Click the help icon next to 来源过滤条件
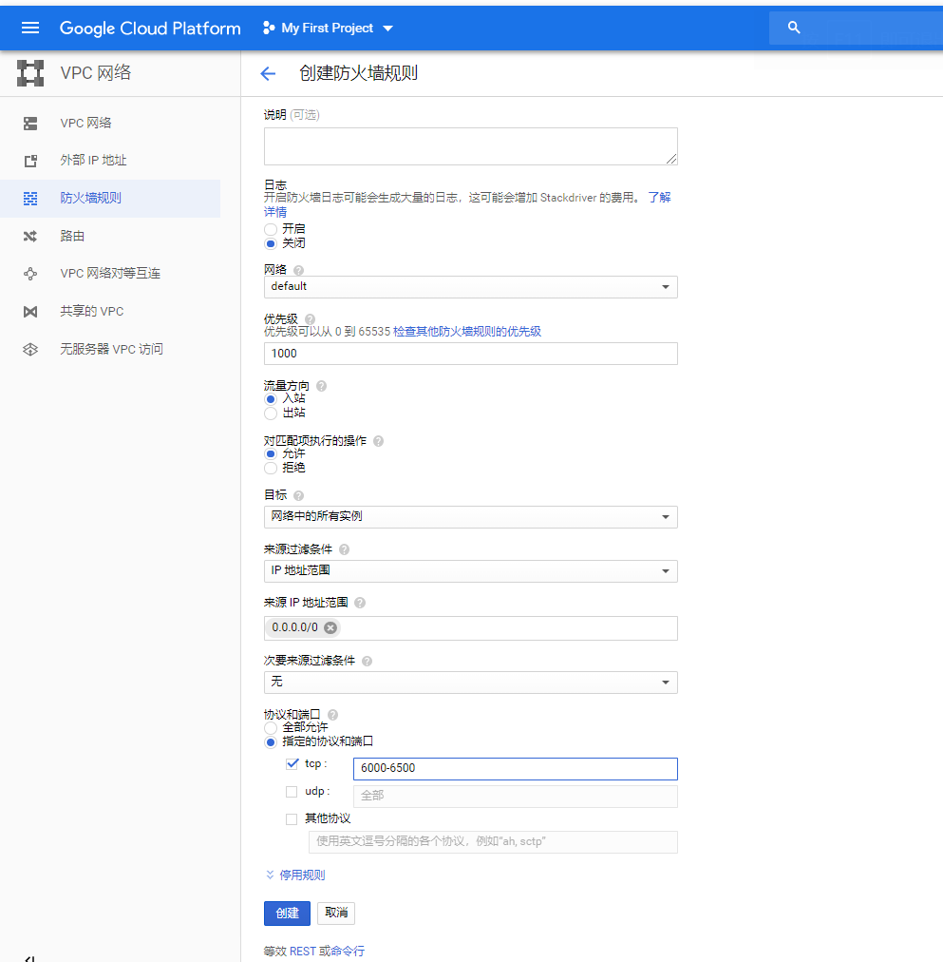Viewport: 943px width, 962px height. pyautogui.click(x=344, y=549)
